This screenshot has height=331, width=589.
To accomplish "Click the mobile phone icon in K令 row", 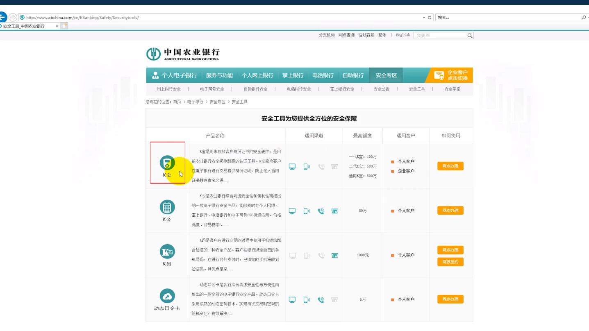I will click(x=307, y=211).
